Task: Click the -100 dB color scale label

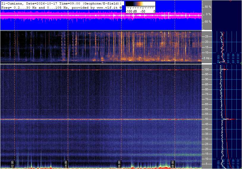Action: [131, 11]
